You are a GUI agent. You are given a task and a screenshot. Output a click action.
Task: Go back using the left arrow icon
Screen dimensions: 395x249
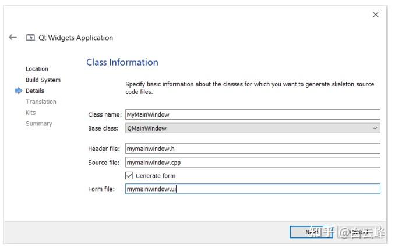(13, 38)
